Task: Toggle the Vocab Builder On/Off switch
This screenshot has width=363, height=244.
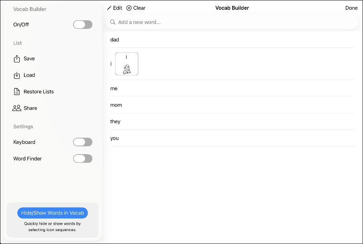Action: (82, 25)
